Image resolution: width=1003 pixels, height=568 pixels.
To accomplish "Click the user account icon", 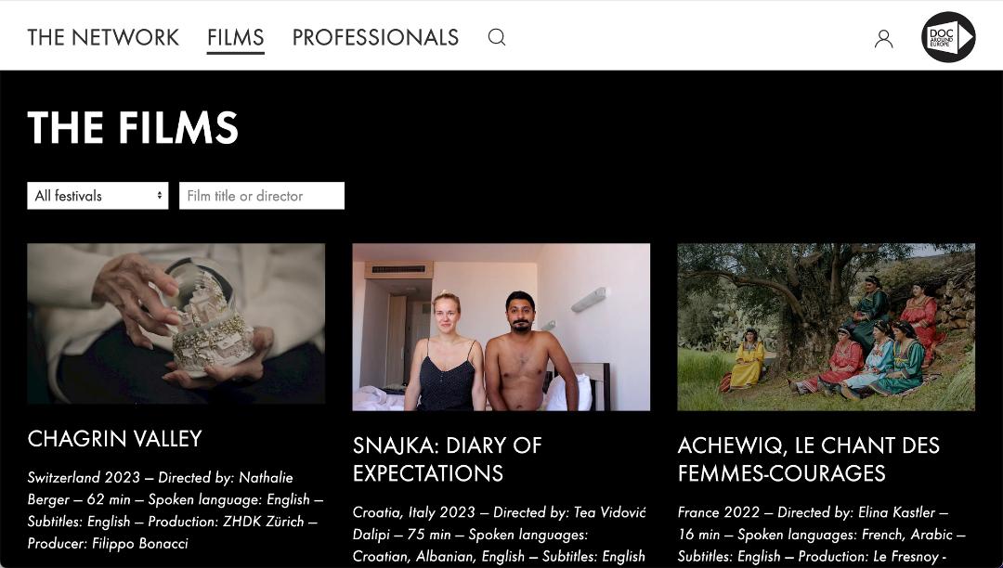I will point(883,38).
